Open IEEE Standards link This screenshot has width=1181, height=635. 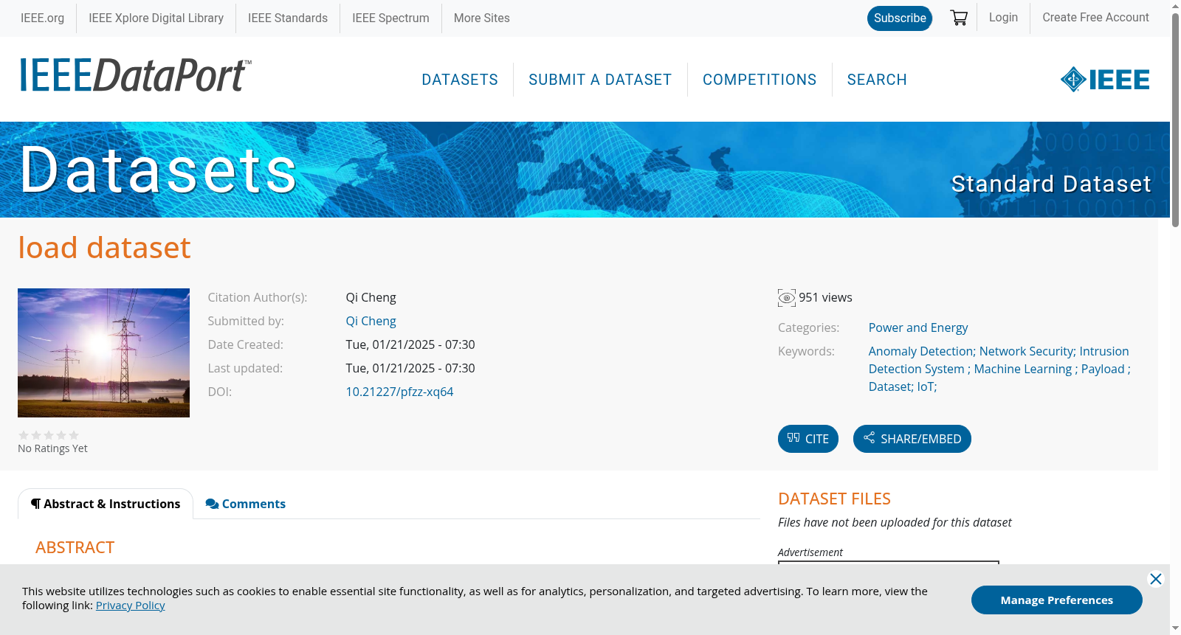(288, 18)
